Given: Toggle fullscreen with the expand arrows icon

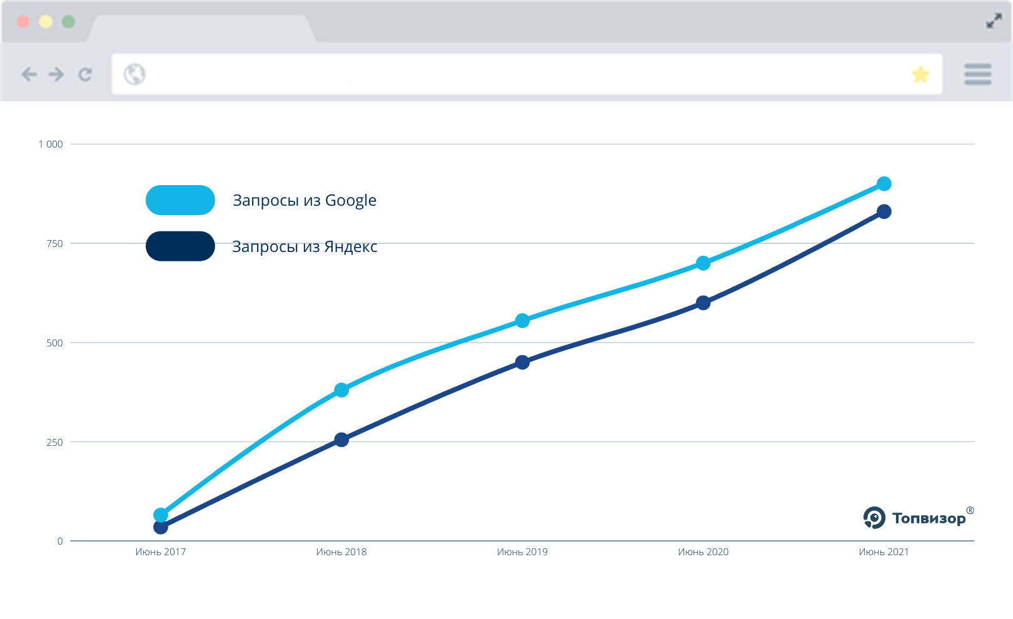Looking at the screenshot, I should [x=994, y=21].
